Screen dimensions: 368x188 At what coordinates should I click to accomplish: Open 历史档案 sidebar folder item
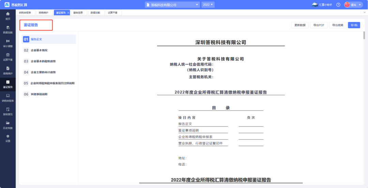(x=8, y=125)
